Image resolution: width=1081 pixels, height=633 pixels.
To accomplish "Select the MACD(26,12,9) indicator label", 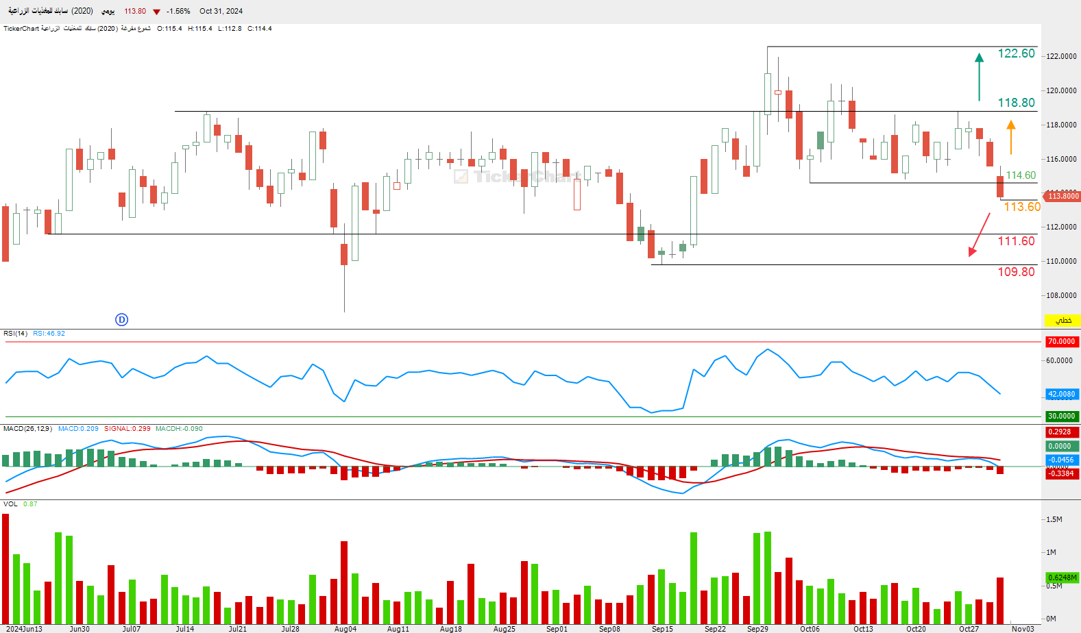I will [x=27, y=429].
